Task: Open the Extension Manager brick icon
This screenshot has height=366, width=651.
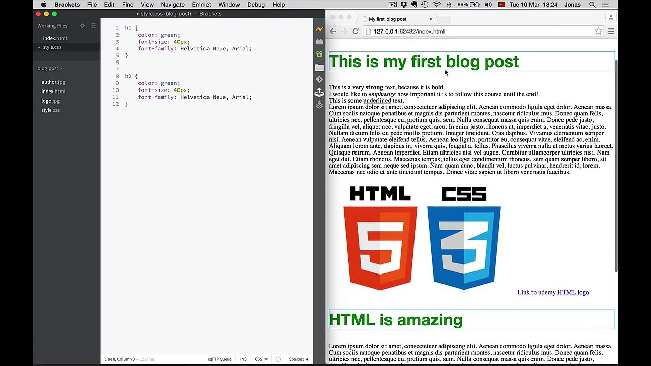Action: click(x=319, y=42)
